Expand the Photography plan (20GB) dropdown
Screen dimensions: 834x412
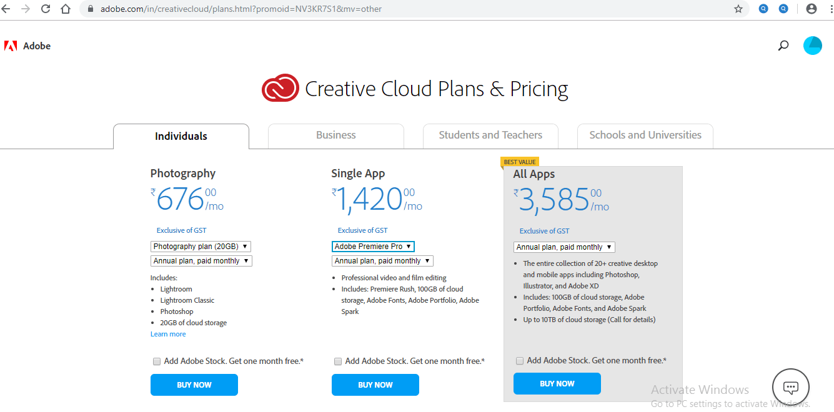click(201, 247)
